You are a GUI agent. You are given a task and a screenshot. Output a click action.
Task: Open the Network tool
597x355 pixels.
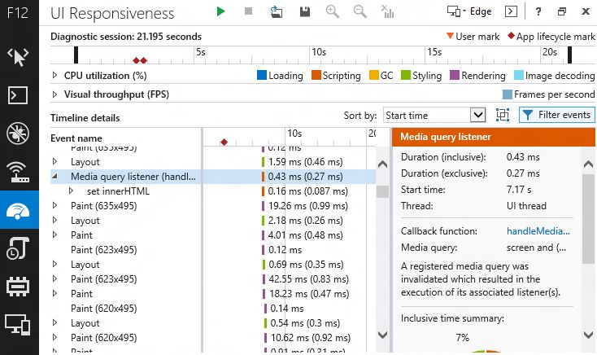tap(19, 172)
